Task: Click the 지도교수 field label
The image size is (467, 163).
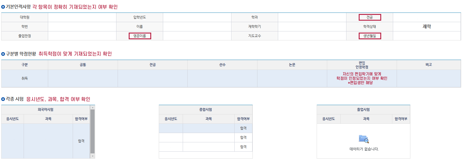Action: 255,36
